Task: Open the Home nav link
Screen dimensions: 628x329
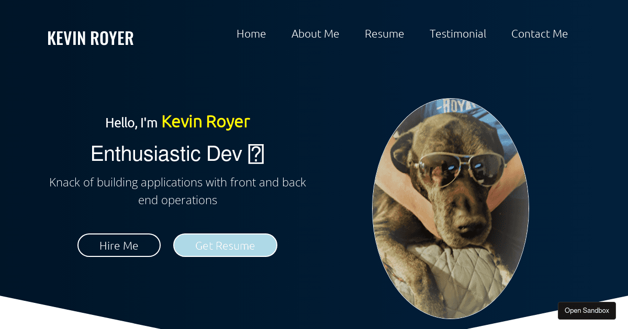Action: (251, 34)
